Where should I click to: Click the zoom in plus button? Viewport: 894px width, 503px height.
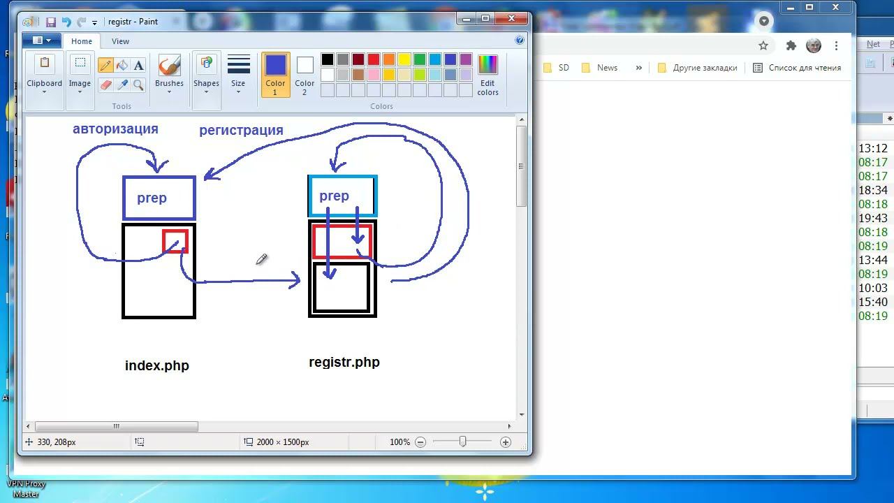click(x=506, y=442)
